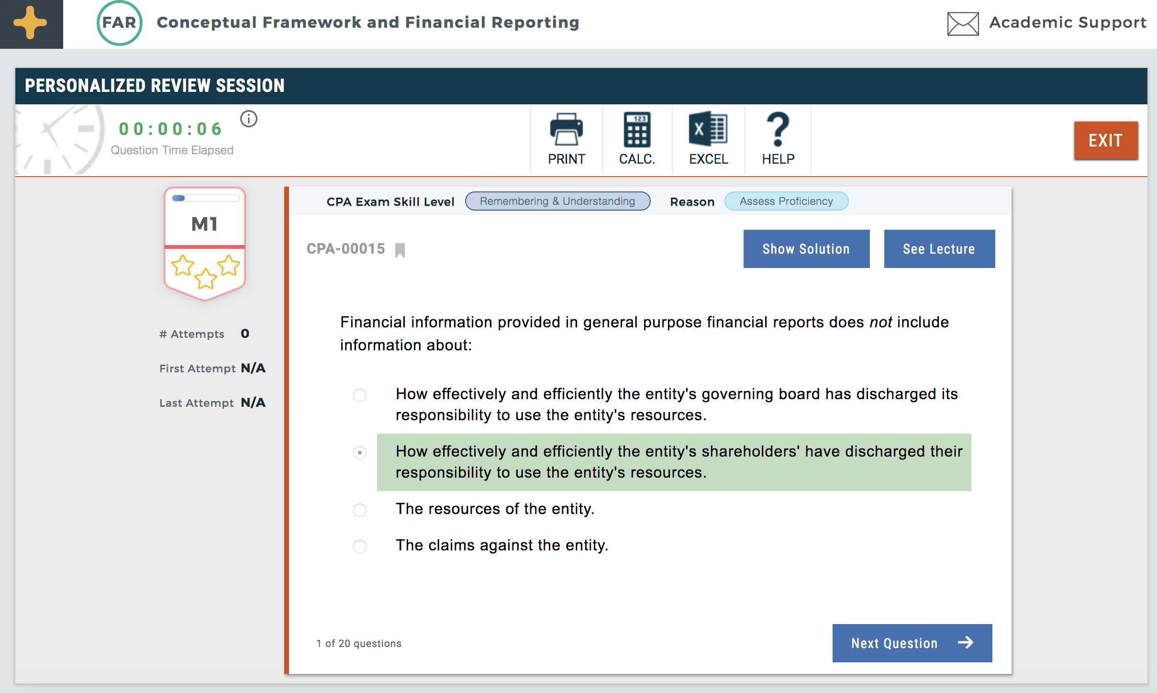Click the Show Solution button

coord(806,248)
